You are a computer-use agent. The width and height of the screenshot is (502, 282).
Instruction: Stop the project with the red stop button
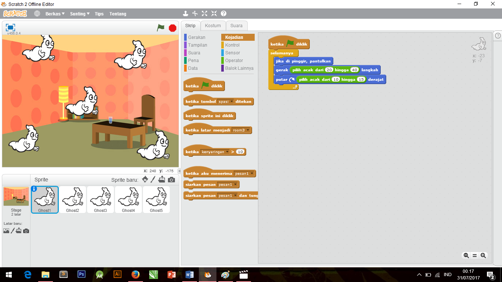click(x=172, y=28)
